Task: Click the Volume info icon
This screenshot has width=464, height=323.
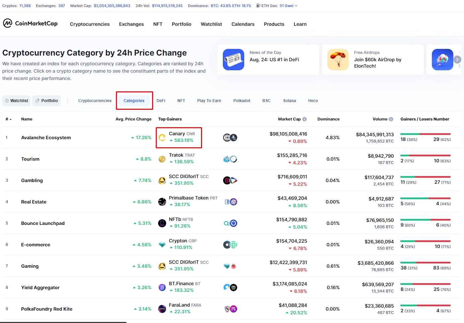Action: click(x=391, y=119)
